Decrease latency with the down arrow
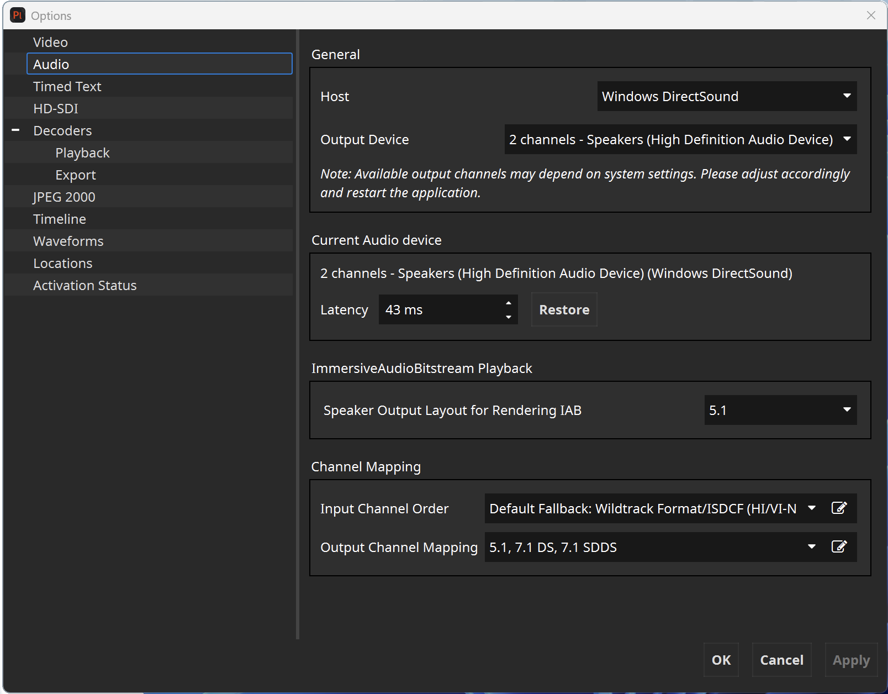The width and height of the screenshot is (888, 694). [508, 317]
